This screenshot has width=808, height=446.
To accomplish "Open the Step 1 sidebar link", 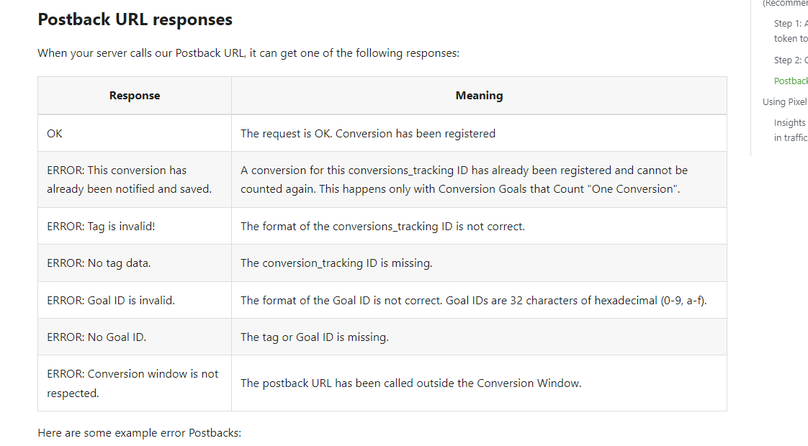I will tap(791, 31).
